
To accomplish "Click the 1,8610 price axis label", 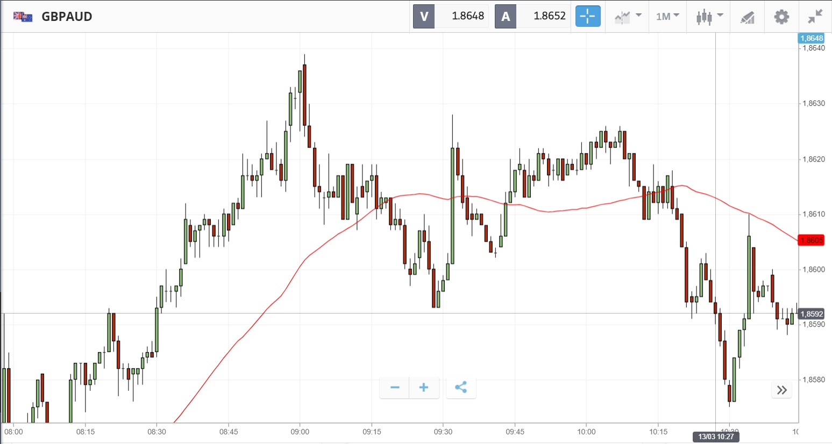I will tap(814, 214).
